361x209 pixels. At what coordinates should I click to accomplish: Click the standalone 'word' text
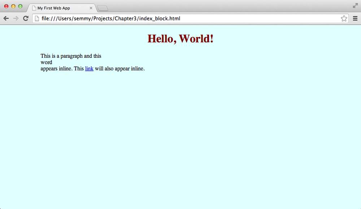coord(46,62)
